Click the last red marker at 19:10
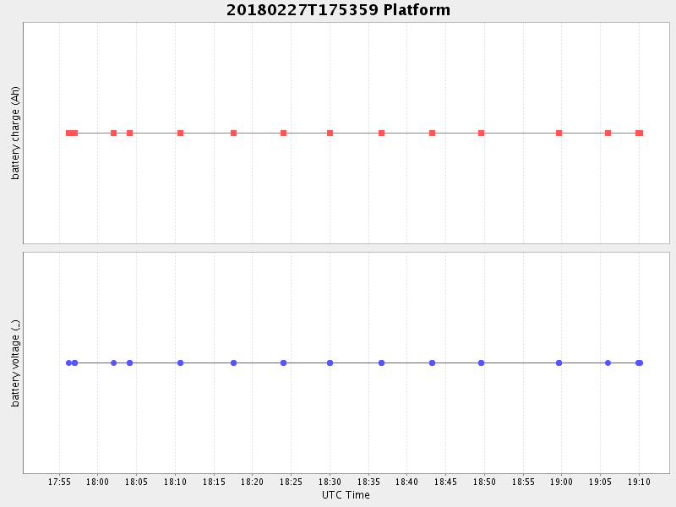Viewport: 676px width, 507px height. (x=640, y=133)
